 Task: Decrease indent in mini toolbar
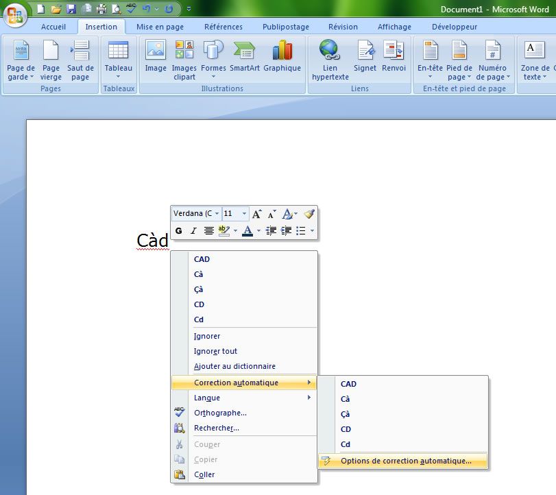click(x=271, y=231)
